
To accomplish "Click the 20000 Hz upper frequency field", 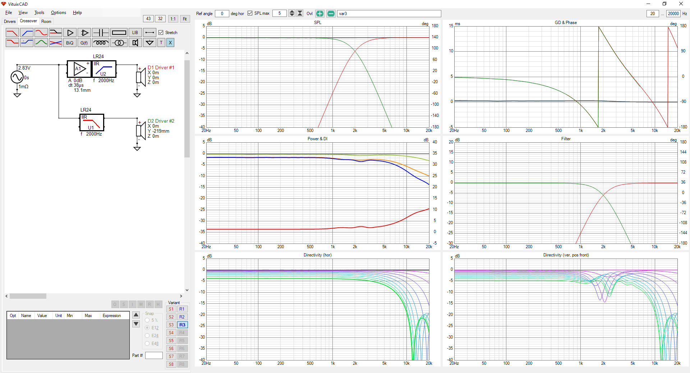I will coord(673,14).
